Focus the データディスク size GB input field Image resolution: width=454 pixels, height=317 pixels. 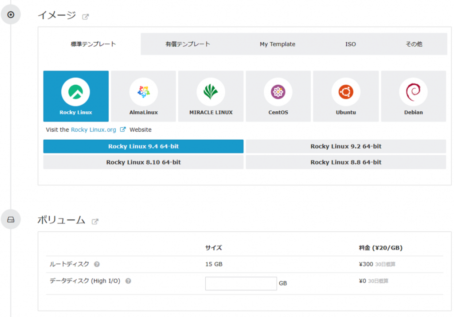pos(241,283)
